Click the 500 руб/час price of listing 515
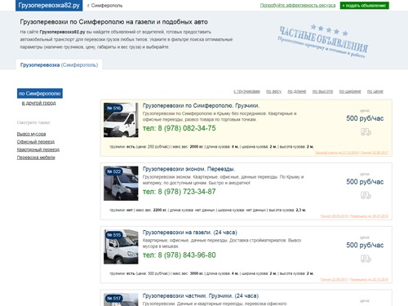This screenshot has height=306, width=408. point(365,245)
